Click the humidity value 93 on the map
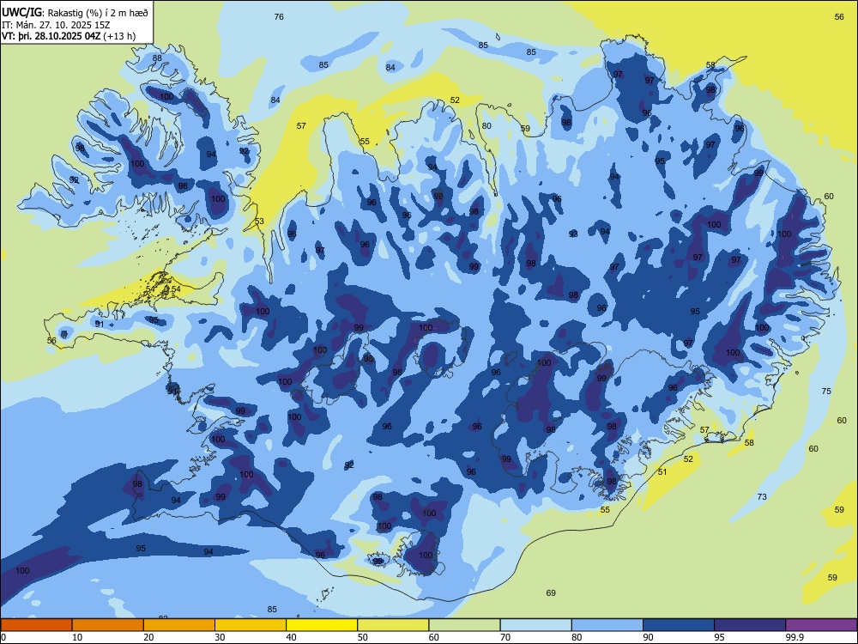The height and width of the screenshot is (644, 858). click(573, 234)
